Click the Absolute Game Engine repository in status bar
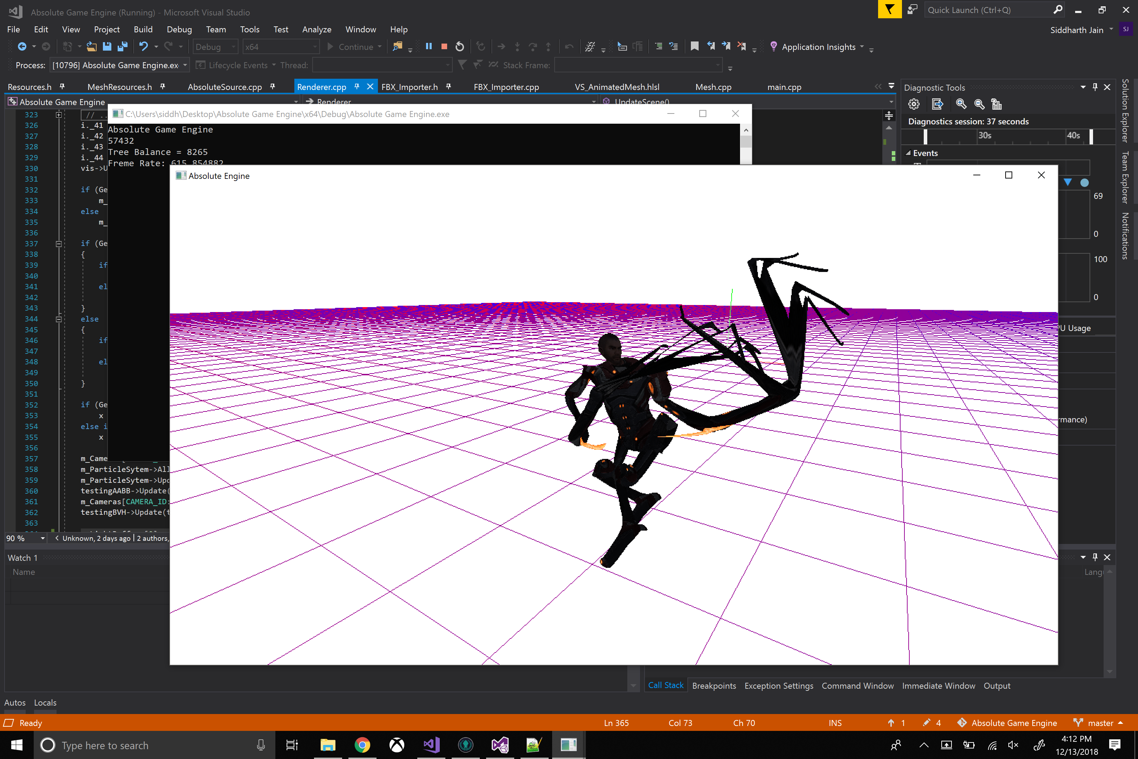Screen dimensions: 1138x759 pyautogui.click(x=1007, y=723)
